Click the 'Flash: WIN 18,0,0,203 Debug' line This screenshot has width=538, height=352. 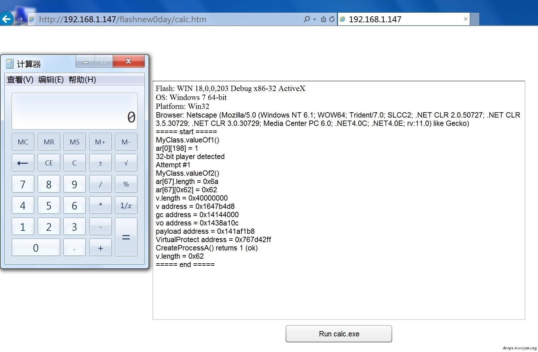click(230, 89)
